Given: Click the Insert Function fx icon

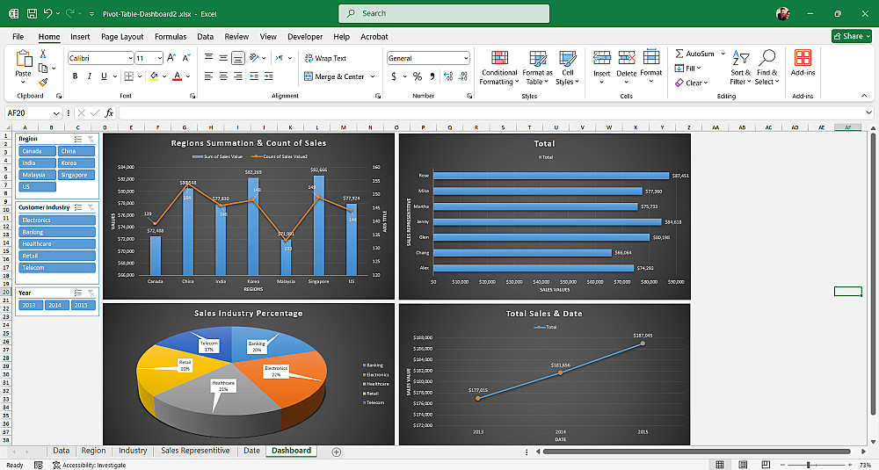Looking at the screenshot, I should pos(109,113).
